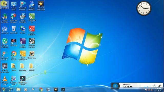Open the pencil annotation tool in recorder
This screenshot has width=164, height=92.
[x=160, y=86]
